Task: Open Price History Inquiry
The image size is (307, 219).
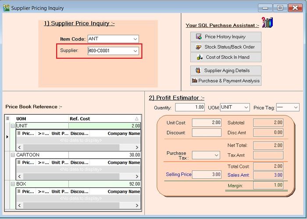Action: pos(226,37)
